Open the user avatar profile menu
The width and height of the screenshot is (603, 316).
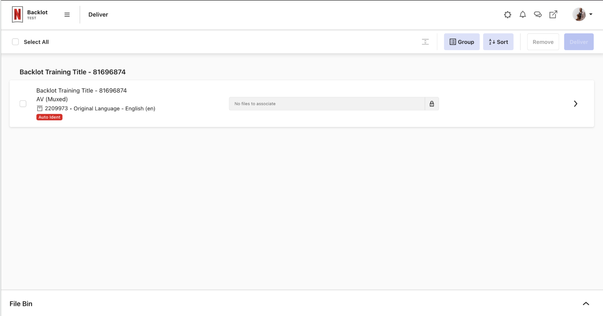click(579, 14)
